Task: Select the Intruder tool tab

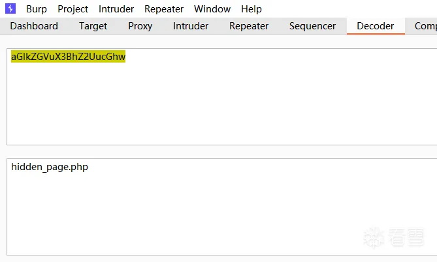Action: click(191, 26)
